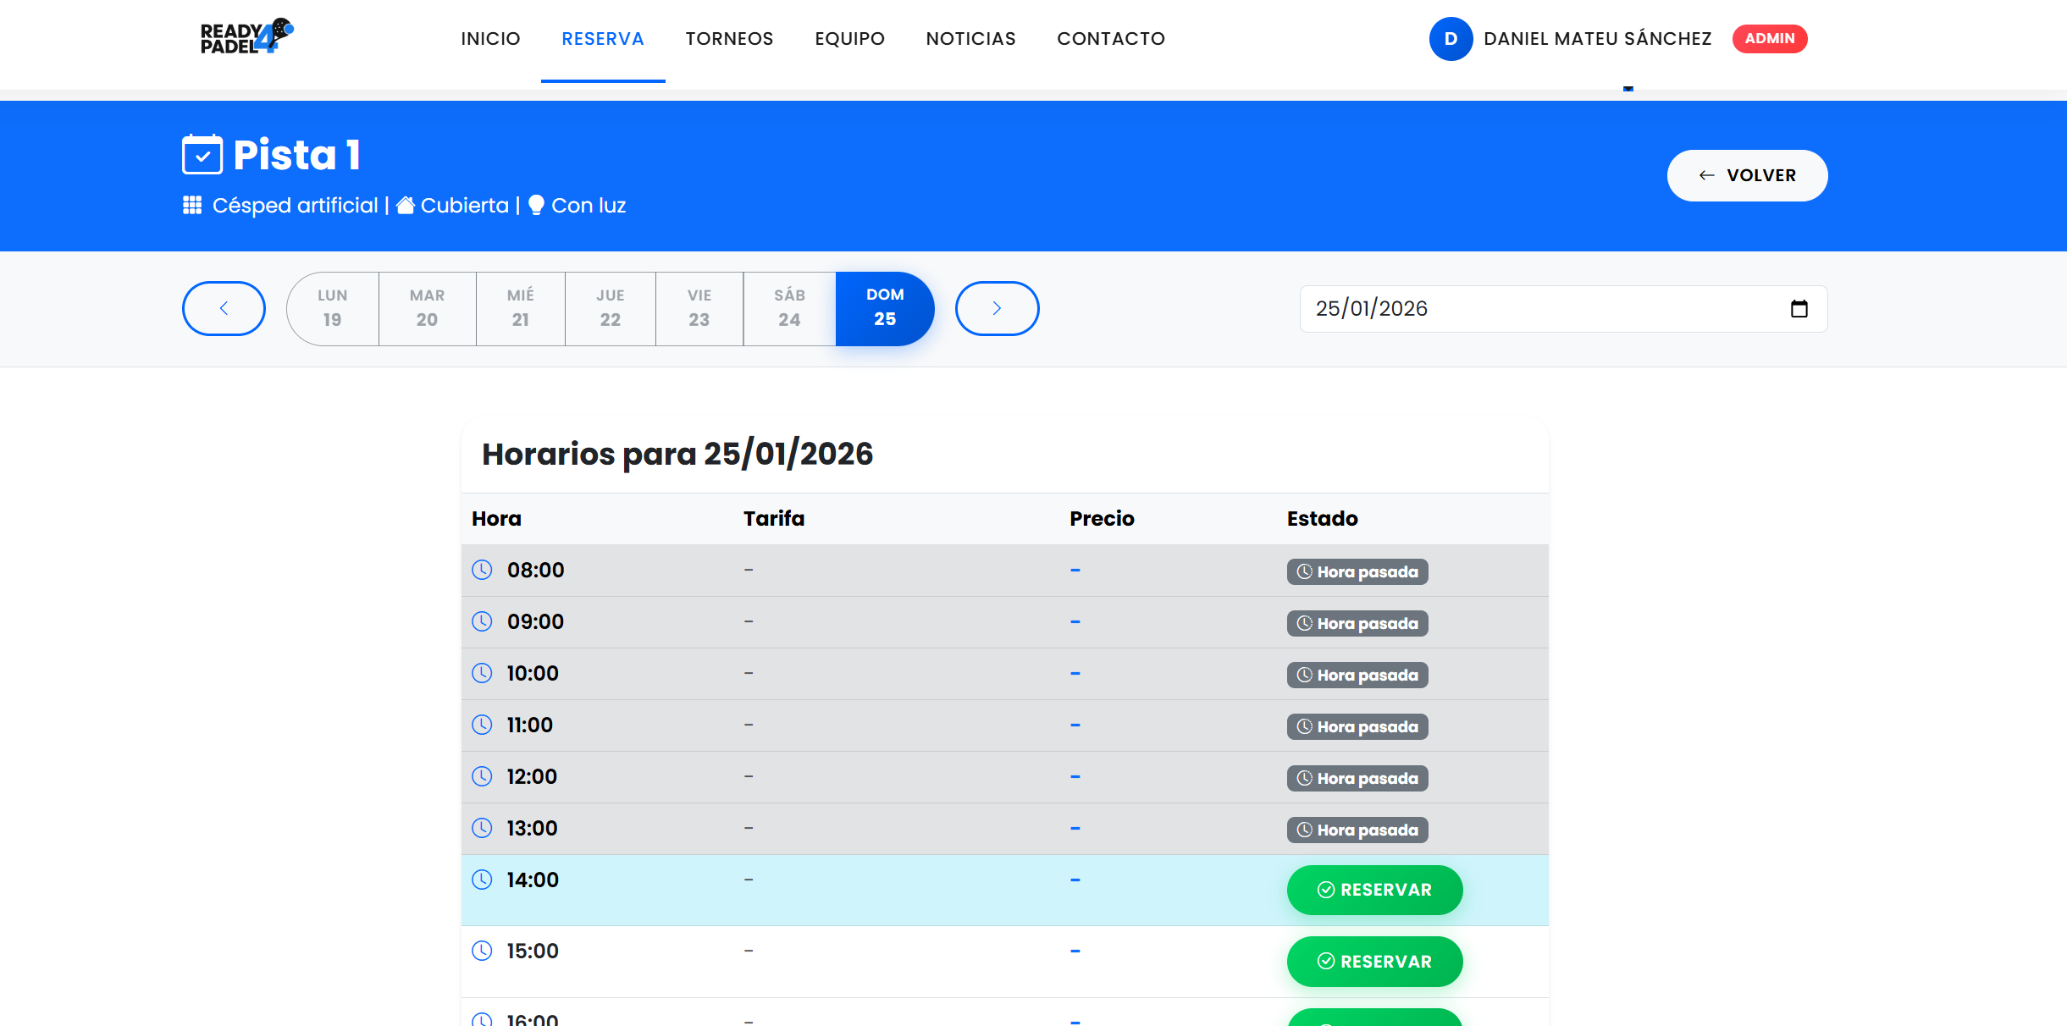This screenshot has height=1026, width=2067.
Task: Go to the Noticias page
Action: pyautogui.click(x=970, y=39)
